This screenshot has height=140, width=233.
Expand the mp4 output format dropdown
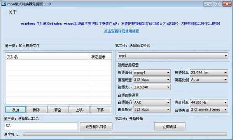(x=173, y=56)
